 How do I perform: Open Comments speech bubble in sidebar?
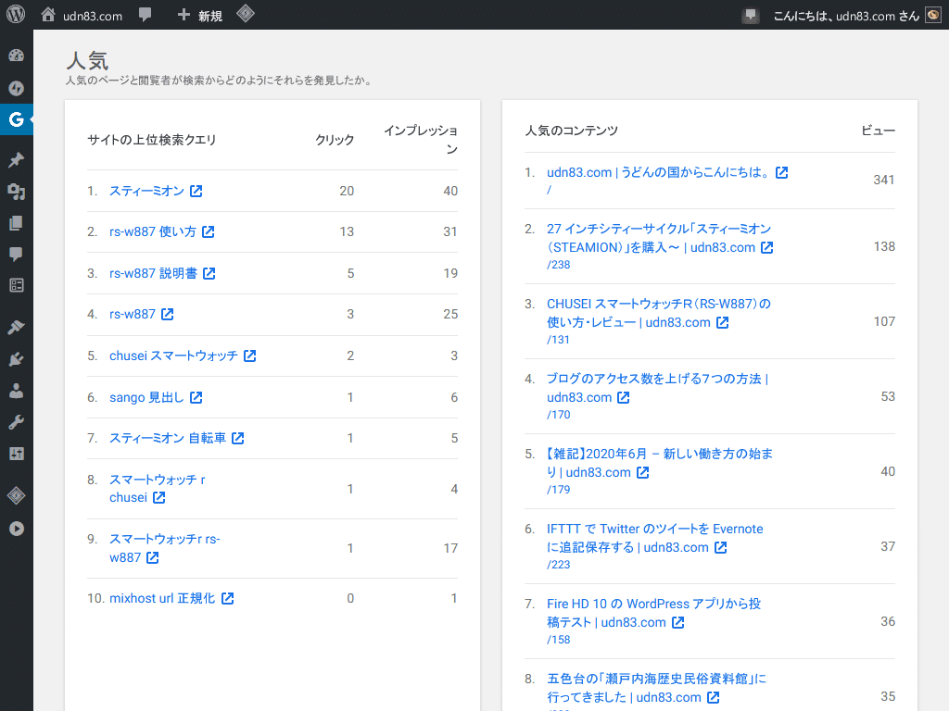pyautogui.click(x=17, y=254)
